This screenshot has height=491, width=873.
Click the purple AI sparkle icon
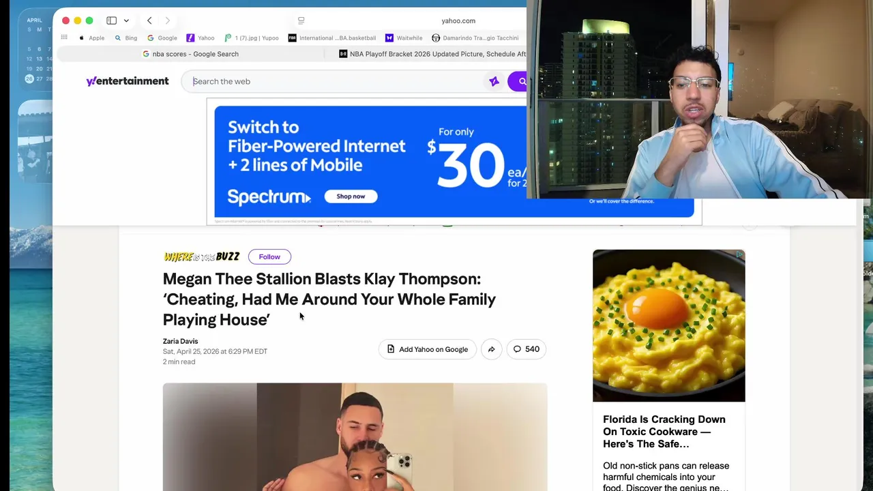494,81
